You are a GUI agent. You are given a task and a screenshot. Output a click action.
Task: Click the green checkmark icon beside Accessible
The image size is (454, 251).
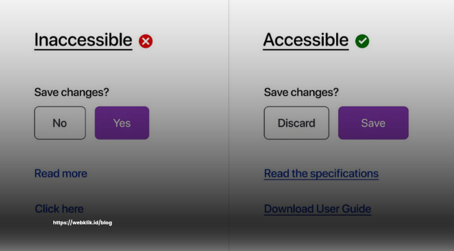coord(362,41)
